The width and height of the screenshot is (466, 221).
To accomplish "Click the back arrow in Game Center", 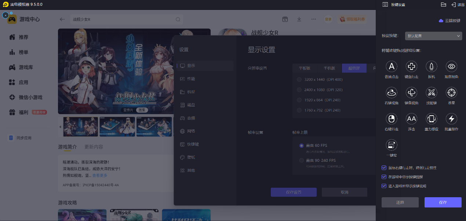I will (x=62, y=19).
